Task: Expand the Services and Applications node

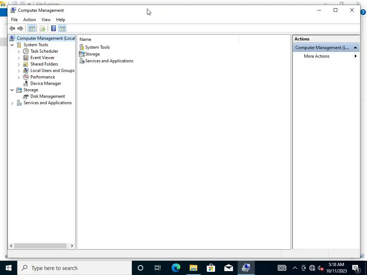Action: tap(12, 103)
